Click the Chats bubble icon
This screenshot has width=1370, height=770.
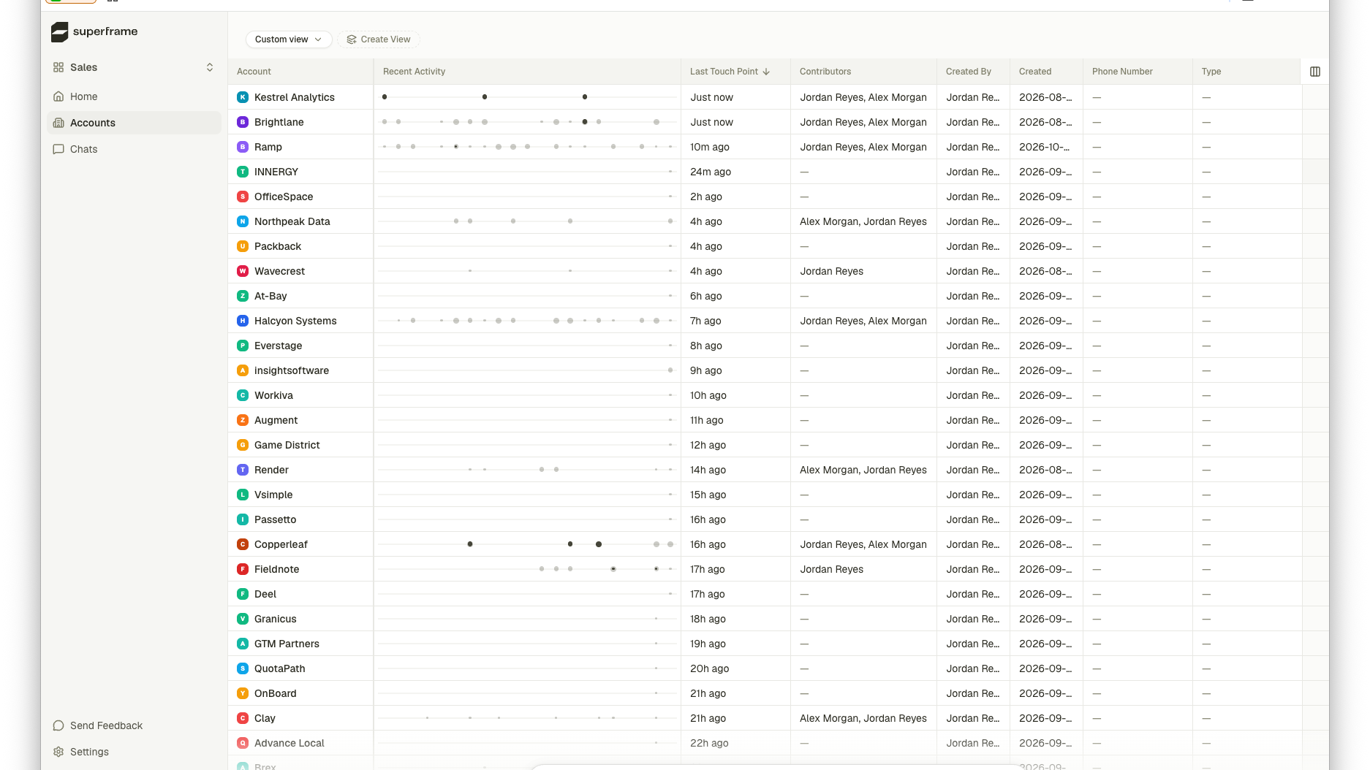click(58, 149)
